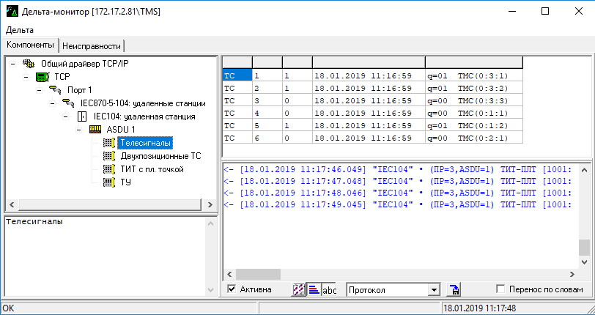Click the checkered pattern icon beside Активна
Screen dimensions: 595x315
[298, 289]
